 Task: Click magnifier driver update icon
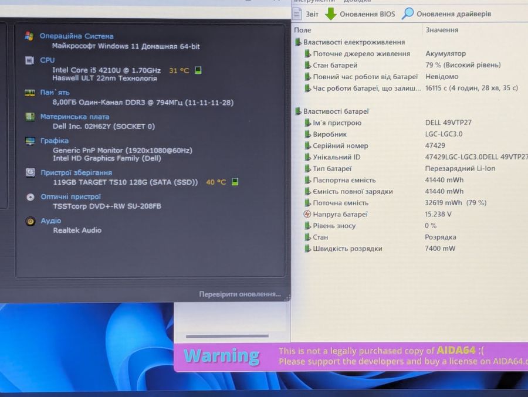pyautogui.click(x=408, y=13)
